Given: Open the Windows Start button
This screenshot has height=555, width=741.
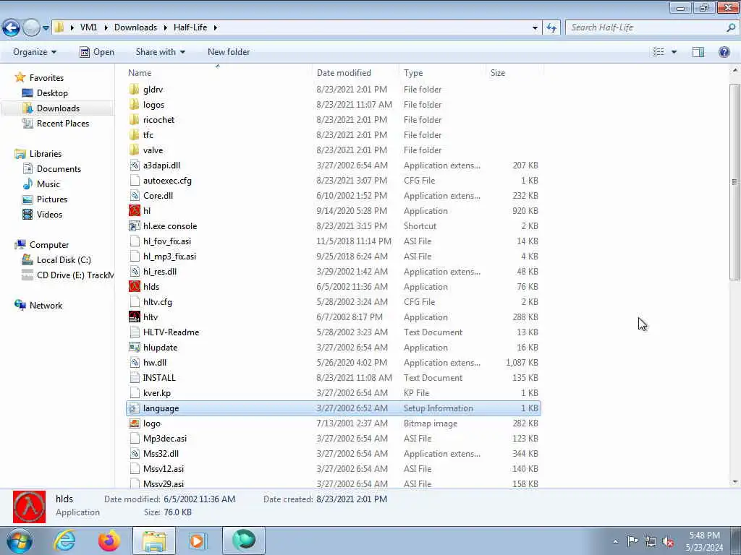Looking at the screenshot, I should pyautogui.click(x=20, y=541).
